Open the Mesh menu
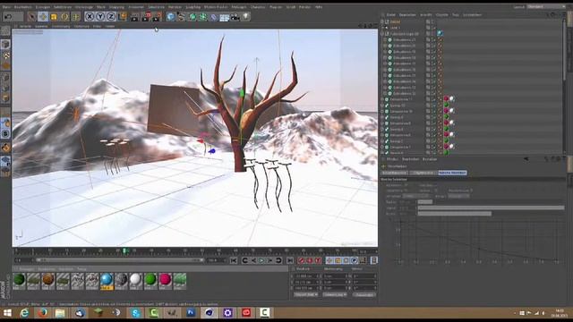Screen dimensions: 573x322 [101, 7]
